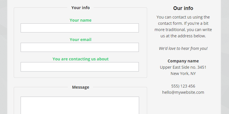229x114 pixels.
Task: Click the 'Your info' section legend
Action: (x=80, y=8)
